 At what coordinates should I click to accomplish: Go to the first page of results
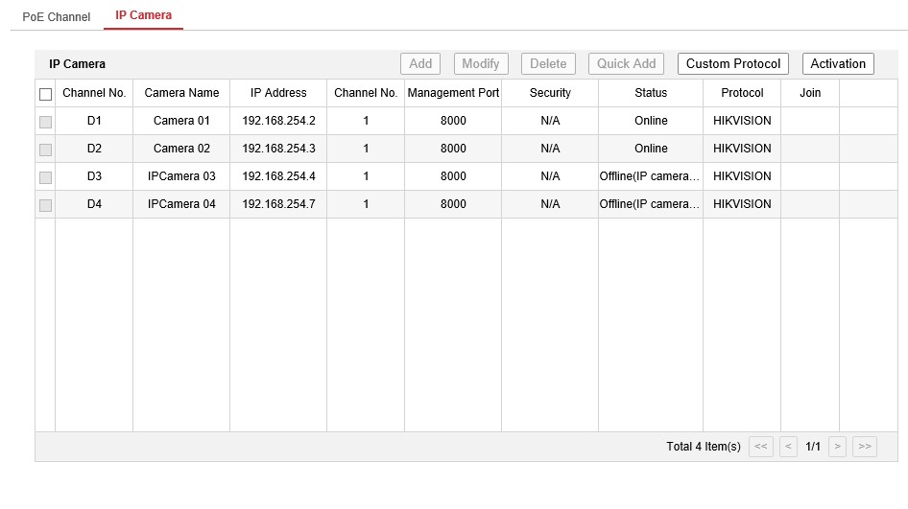coord(760,447)
